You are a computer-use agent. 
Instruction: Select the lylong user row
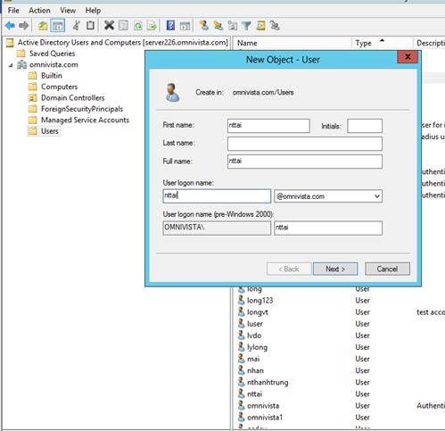click(257, 347)
